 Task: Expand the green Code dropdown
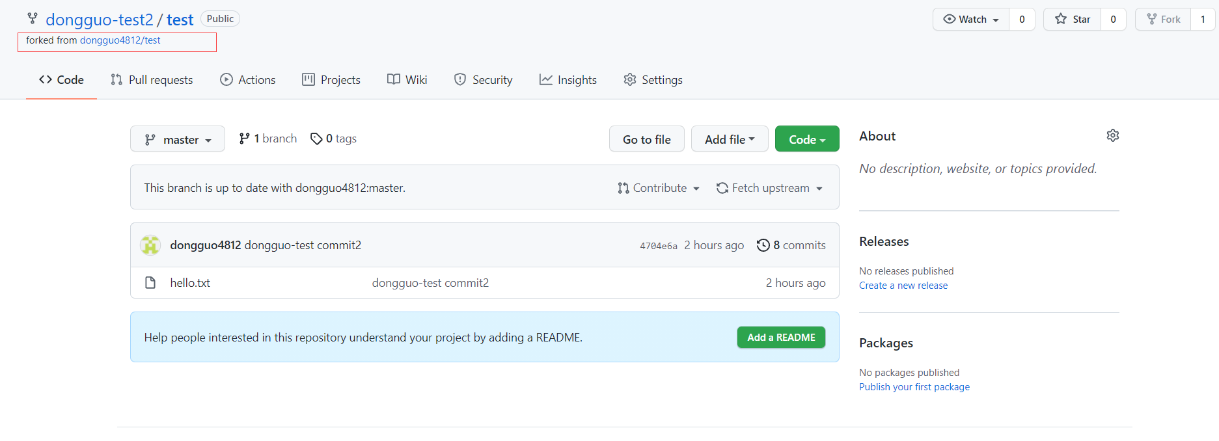pyautogui.click(x=807, y=139)
